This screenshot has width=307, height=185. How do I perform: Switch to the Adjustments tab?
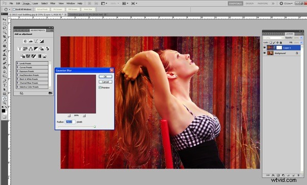38,30
